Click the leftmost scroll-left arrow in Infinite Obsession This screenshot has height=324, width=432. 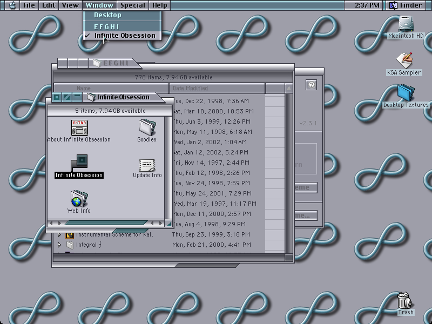[x=51, y=223]
